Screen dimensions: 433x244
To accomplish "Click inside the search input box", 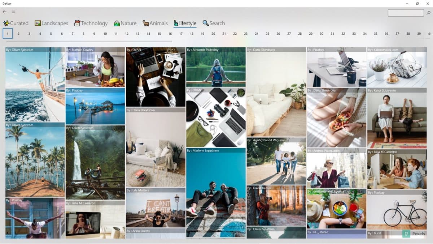I will [405, 13].
